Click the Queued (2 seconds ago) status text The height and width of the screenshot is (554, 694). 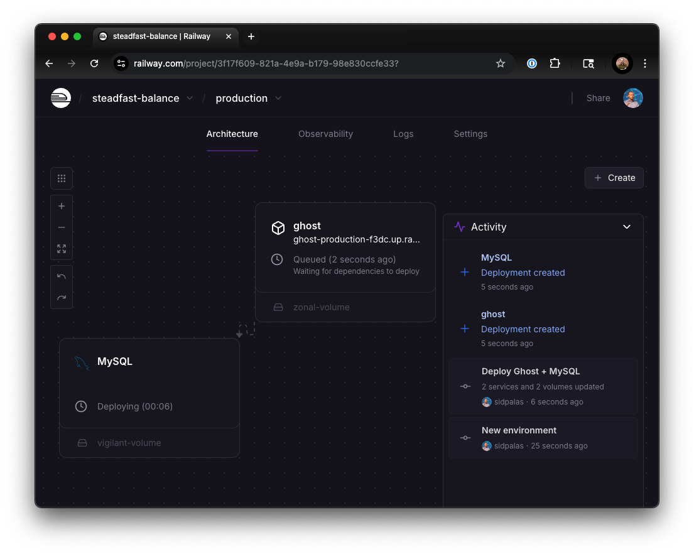pos(344,260)
